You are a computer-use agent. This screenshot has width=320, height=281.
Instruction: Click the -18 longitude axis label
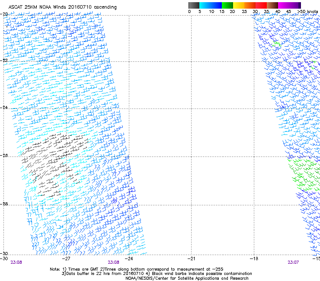254,259
